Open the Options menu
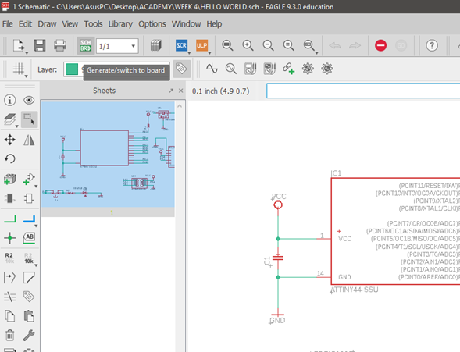This screenshot has width=460, height=352. (152, 23)
